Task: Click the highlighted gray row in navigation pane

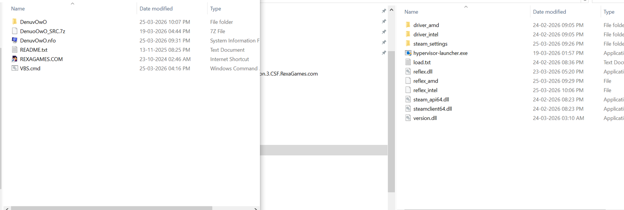Action: [324, 150]
